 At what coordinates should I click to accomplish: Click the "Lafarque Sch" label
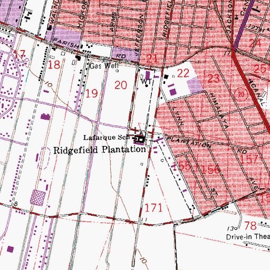tap(107, 137)
